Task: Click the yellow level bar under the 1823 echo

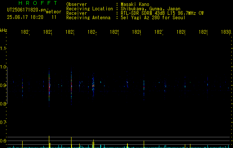Action: point(71,142)
